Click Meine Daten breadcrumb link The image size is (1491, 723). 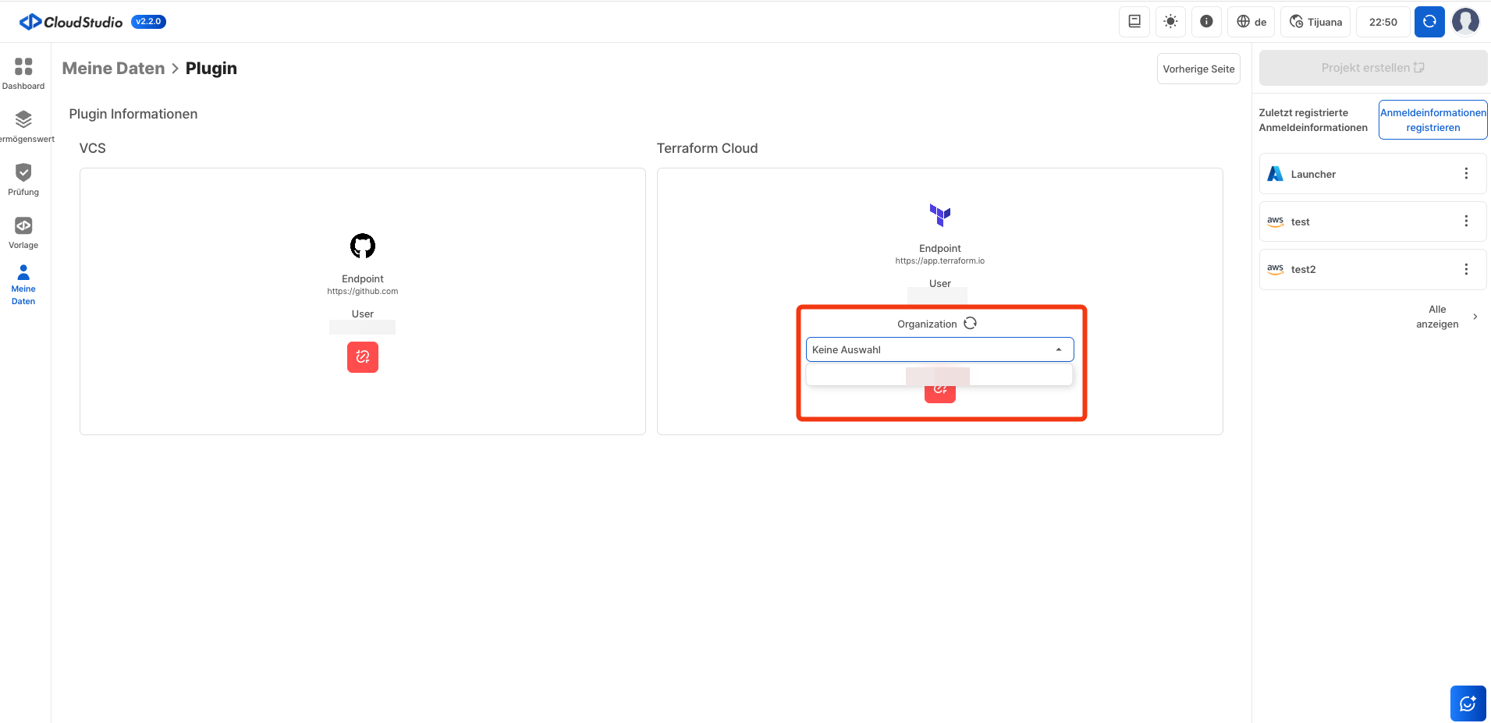pyautogui.click(x=113, y=69)
